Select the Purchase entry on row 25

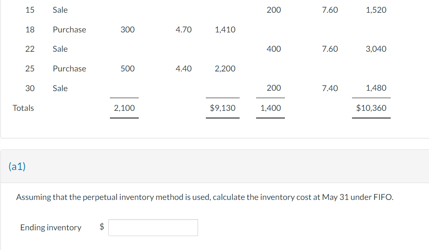click(x=69, y=69)
